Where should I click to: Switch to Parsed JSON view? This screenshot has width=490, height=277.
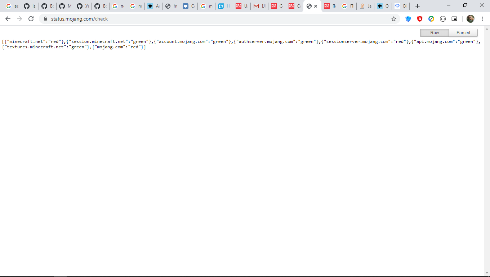[x=463, y=33]
